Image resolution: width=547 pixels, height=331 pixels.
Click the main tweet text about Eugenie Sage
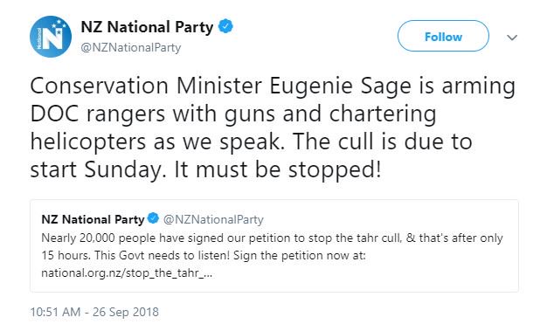click(273, 128)
